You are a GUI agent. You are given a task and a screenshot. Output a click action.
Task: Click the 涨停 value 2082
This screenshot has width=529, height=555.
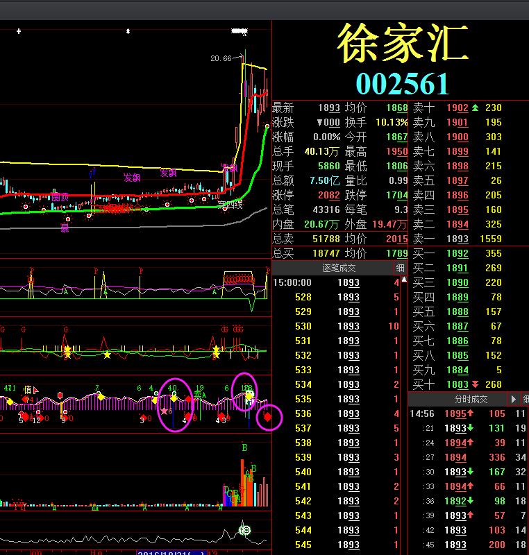point(329,195)
